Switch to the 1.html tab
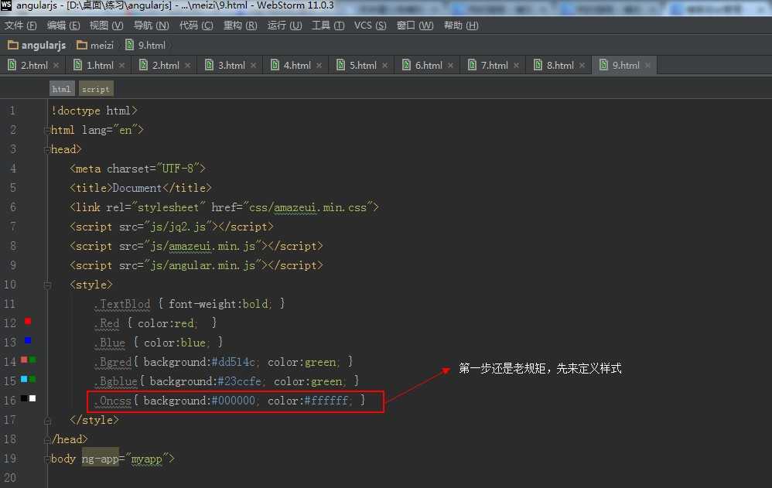 tap(98, 65)
